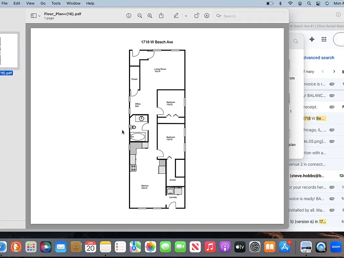Open Spotlight search in menu bar
344x258 pixels.
pos(309,3)
